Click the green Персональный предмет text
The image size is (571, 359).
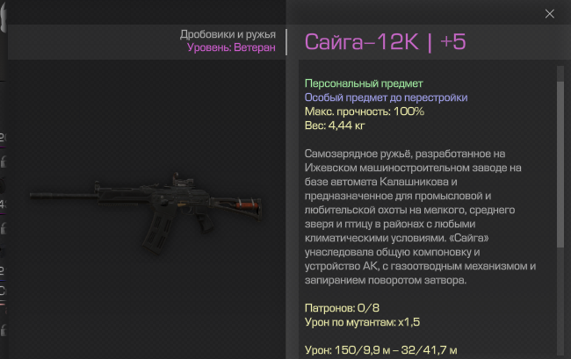(x=364, y=83)
